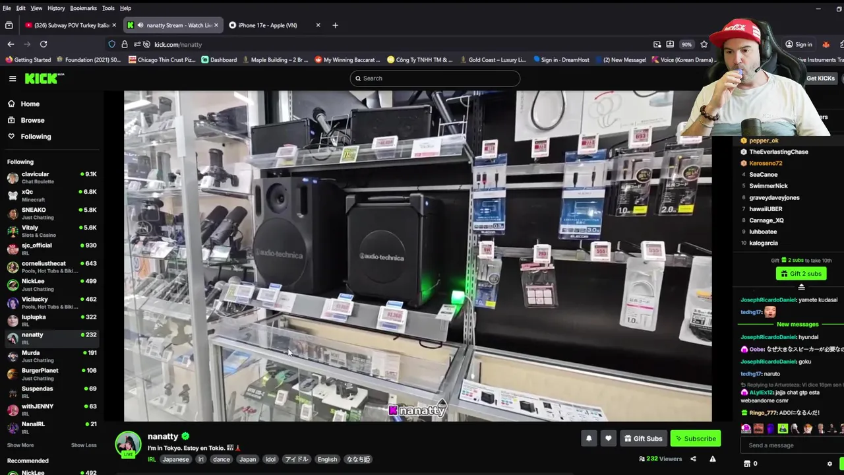This screenshot has width=844, height=475.
Task: Select the IRL category tag
Action: [152, 459]
